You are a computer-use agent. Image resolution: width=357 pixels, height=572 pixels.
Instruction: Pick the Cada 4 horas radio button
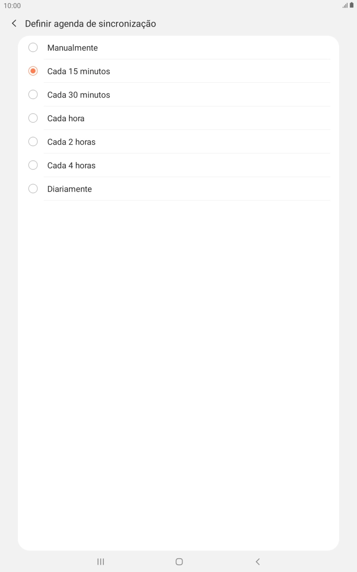tap(33, 165)
